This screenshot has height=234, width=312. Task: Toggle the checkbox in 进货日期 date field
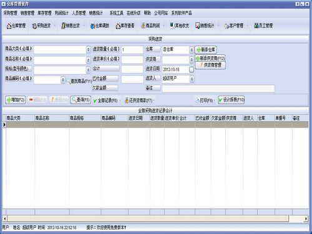click(x=192, y=69)
